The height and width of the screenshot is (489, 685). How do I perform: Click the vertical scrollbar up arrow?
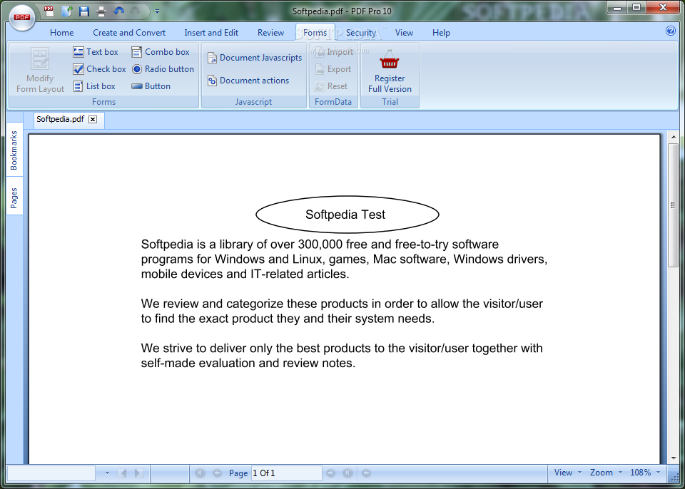tap(673, 138)
